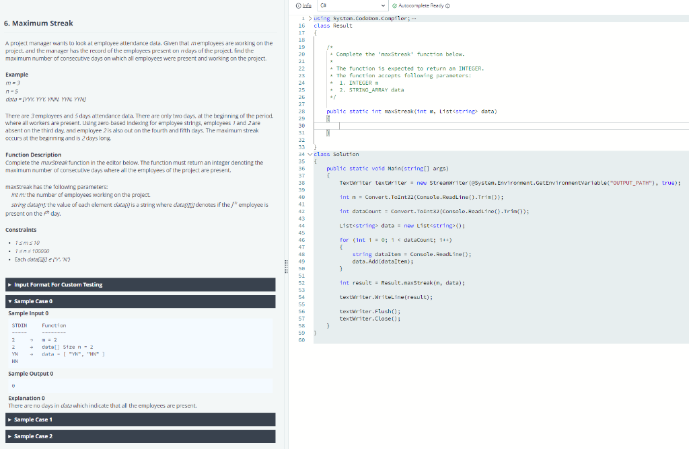Image resolution: width=689 pixels, height=449 pixels.
Task: Place cursor on empty line 30 in editor
Action: pos(501,126)
